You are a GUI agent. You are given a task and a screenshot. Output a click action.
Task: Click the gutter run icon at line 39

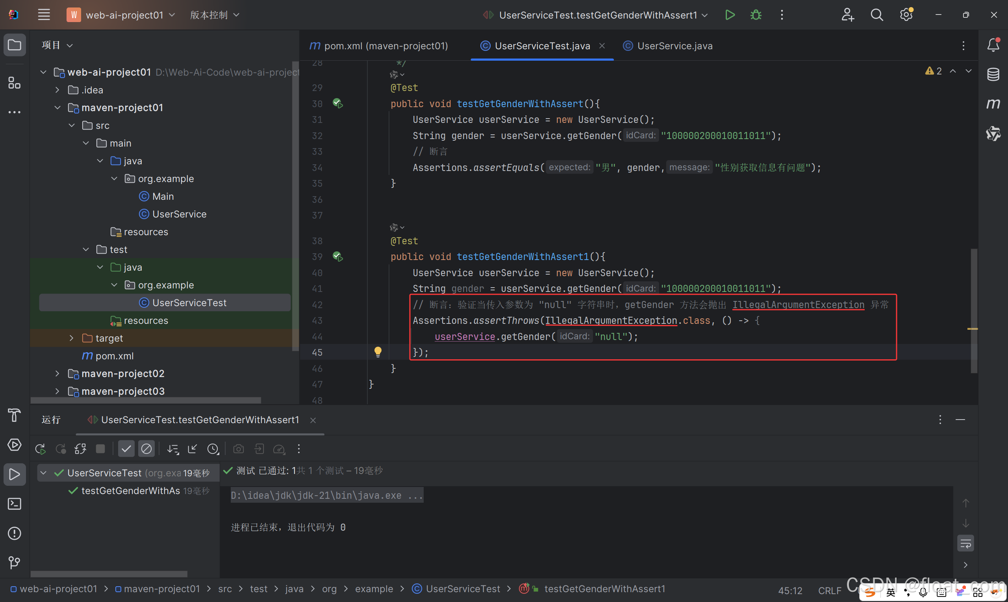(x=337, y=257)
